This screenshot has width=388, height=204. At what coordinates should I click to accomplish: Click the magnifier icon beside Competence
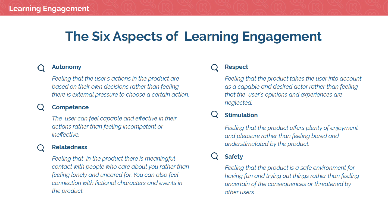pos(41,107)
